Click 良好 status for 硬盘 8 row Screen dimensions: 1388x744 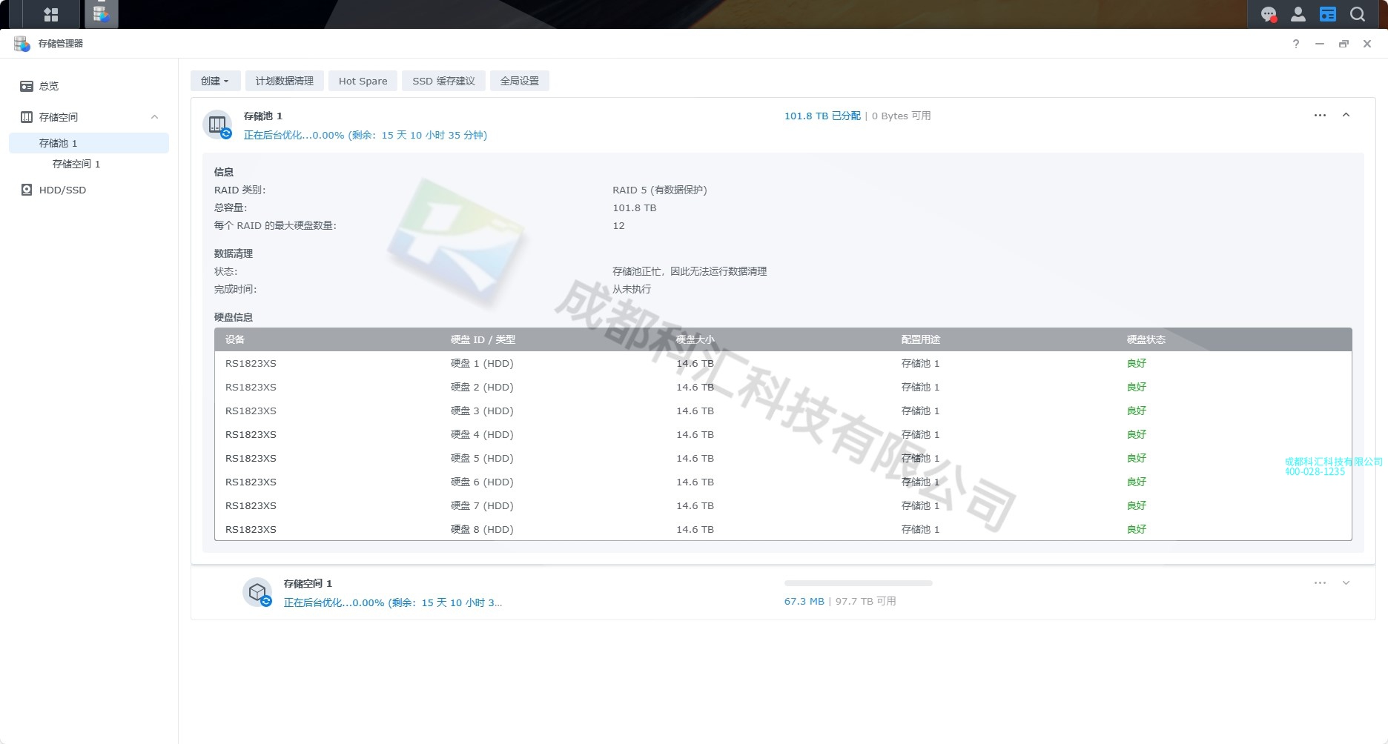tap(1137, 529)
